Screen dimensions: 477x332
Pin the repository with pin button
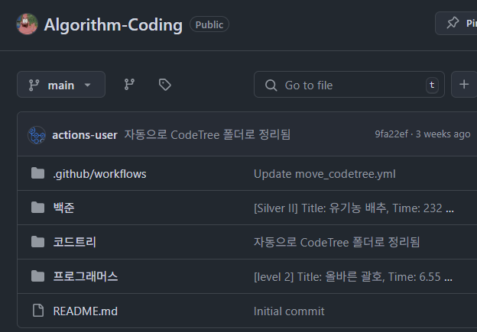pyautogui.click(x=456, y=24)
